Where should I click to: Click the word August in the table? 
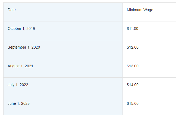tap(14, 66)
